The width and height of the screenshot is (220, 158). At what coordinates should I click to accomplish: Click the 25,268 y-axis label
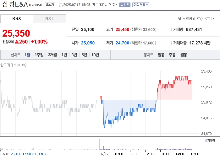coord(206,87)
